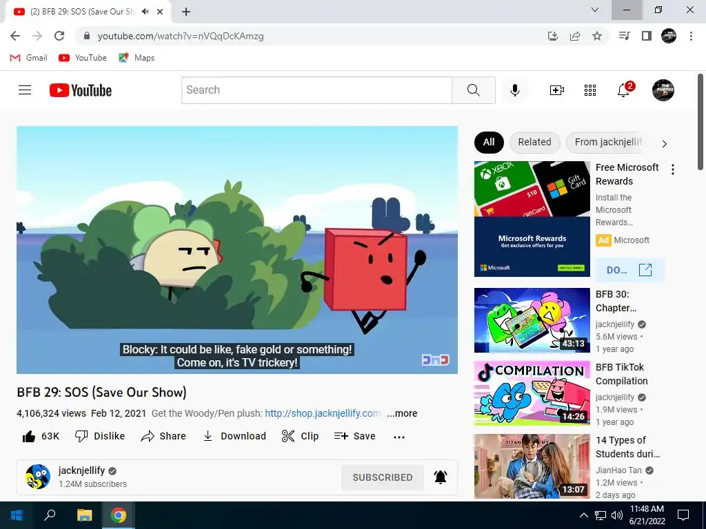Open menu for Free Microsoft Rewards ad
The width and height of the screenshot is (706, 529).
click(x=673, y=169)
